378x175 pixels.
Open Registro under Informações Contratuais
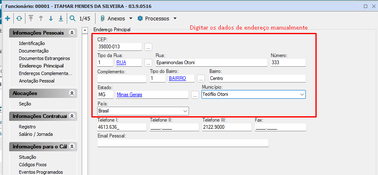tap(27, 127)
